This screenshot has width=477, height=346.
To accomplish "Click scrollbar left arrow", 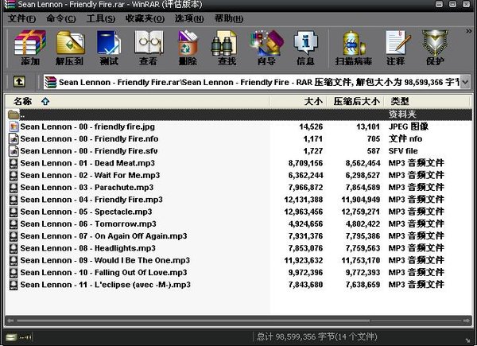I will click(10, 321).
